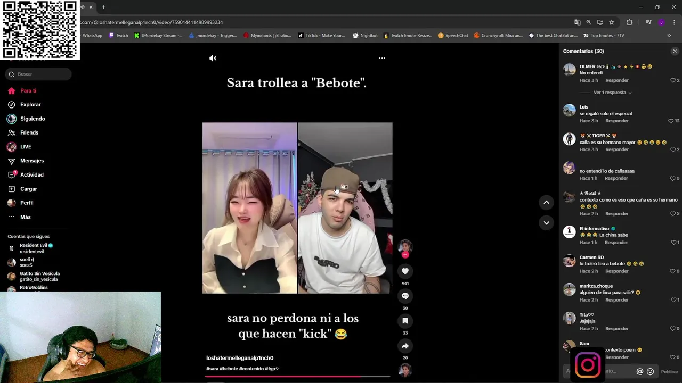Like the video with the heart icon
The image size is (682, 383).
405,271
